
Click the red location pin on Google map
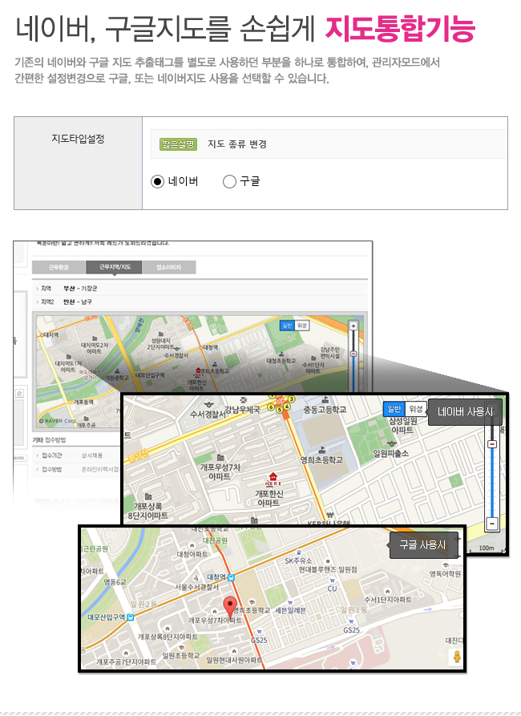coord(230,608)
